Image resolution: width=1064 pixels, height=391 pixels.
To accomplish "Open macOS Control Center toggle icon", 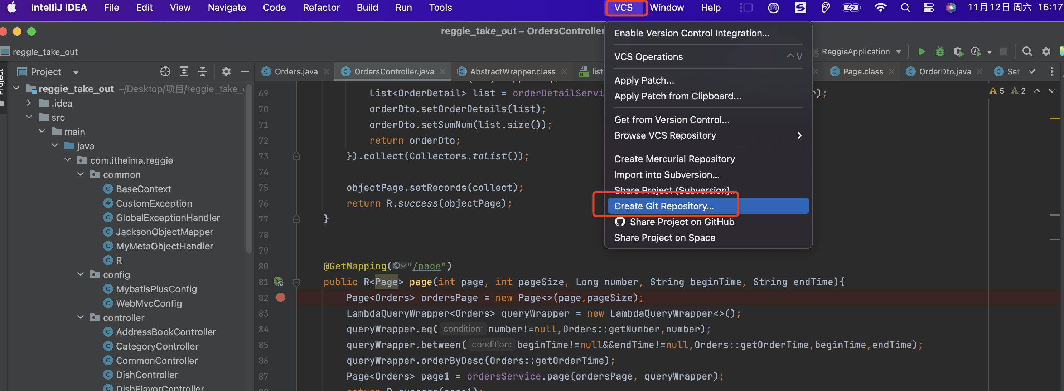I will coord(928,8).
